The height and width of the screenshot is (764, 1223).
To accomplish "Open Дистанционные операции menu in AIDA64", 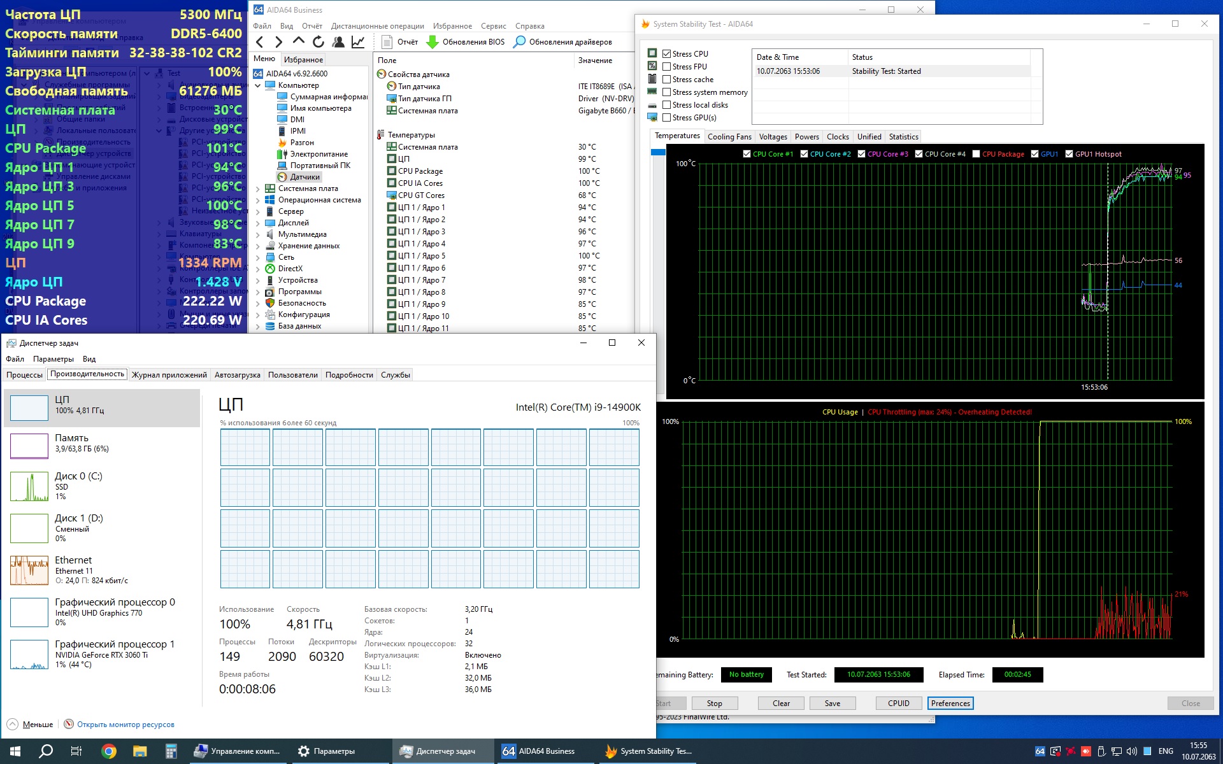I will click(378, 26).
